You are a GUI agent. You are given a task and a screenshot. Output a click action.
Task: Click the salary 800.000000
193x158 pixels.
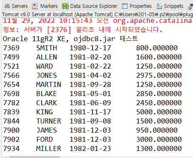coord(157,48)
